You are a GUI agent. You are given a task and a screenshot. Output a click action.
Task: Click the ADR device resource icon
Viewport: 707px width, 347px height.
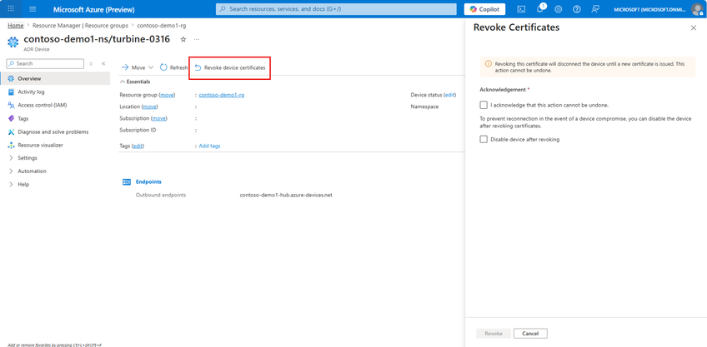click(x=13, y=42)
